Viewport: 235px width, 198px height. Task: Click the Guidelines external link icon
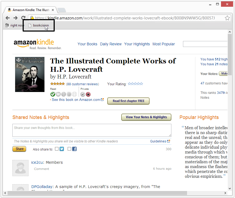point(169,141)
